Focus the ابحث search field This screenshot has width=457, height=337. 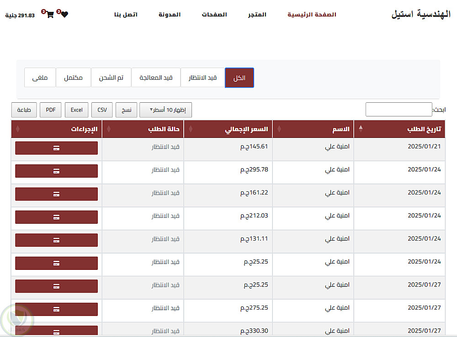(x=399, y=109)
